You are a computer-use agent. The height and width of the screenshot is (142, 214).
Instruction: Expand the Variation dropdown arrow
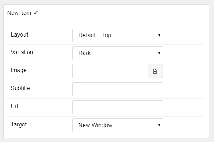(159, 53)
